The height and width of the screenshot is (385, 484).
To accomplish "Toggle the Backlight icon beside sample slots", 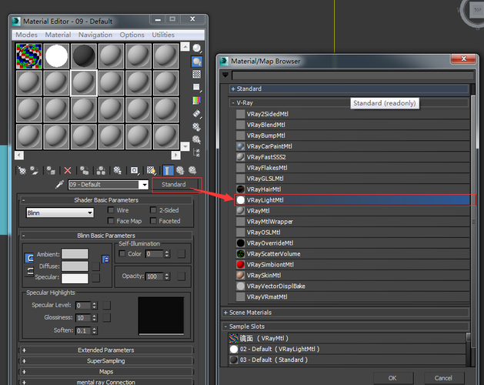I will click(x=196, y=61).
